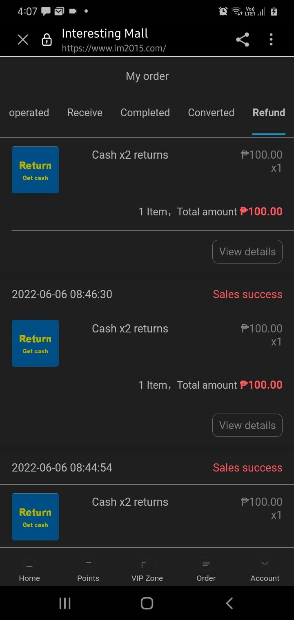This screenshot has height=620, width=294.
Task: Switch to the Completed tab
Action: 145,113
